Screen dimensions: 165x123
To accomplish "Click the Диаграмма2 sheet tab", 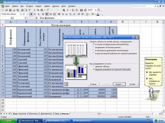I will pyautogui.click(x=46, y=114).
